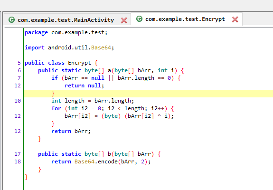Click line number 17 in gutter
This screenshot has width=273, height=190.
pos(18,154)
